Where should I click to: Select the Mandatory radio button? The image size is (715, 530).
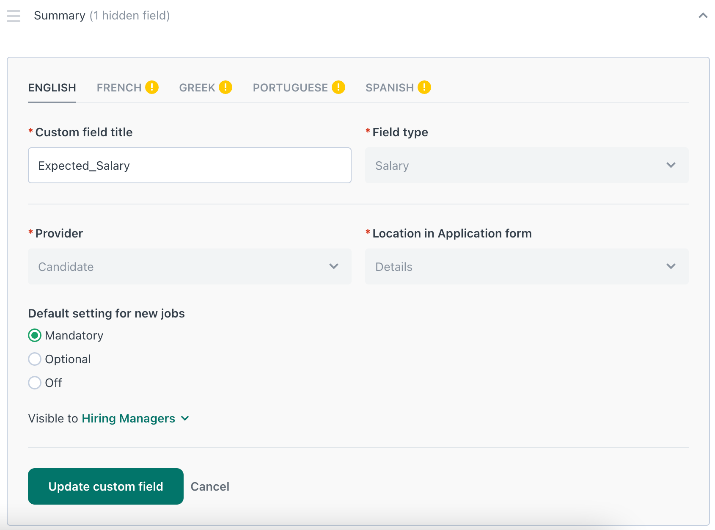[35, 335]
